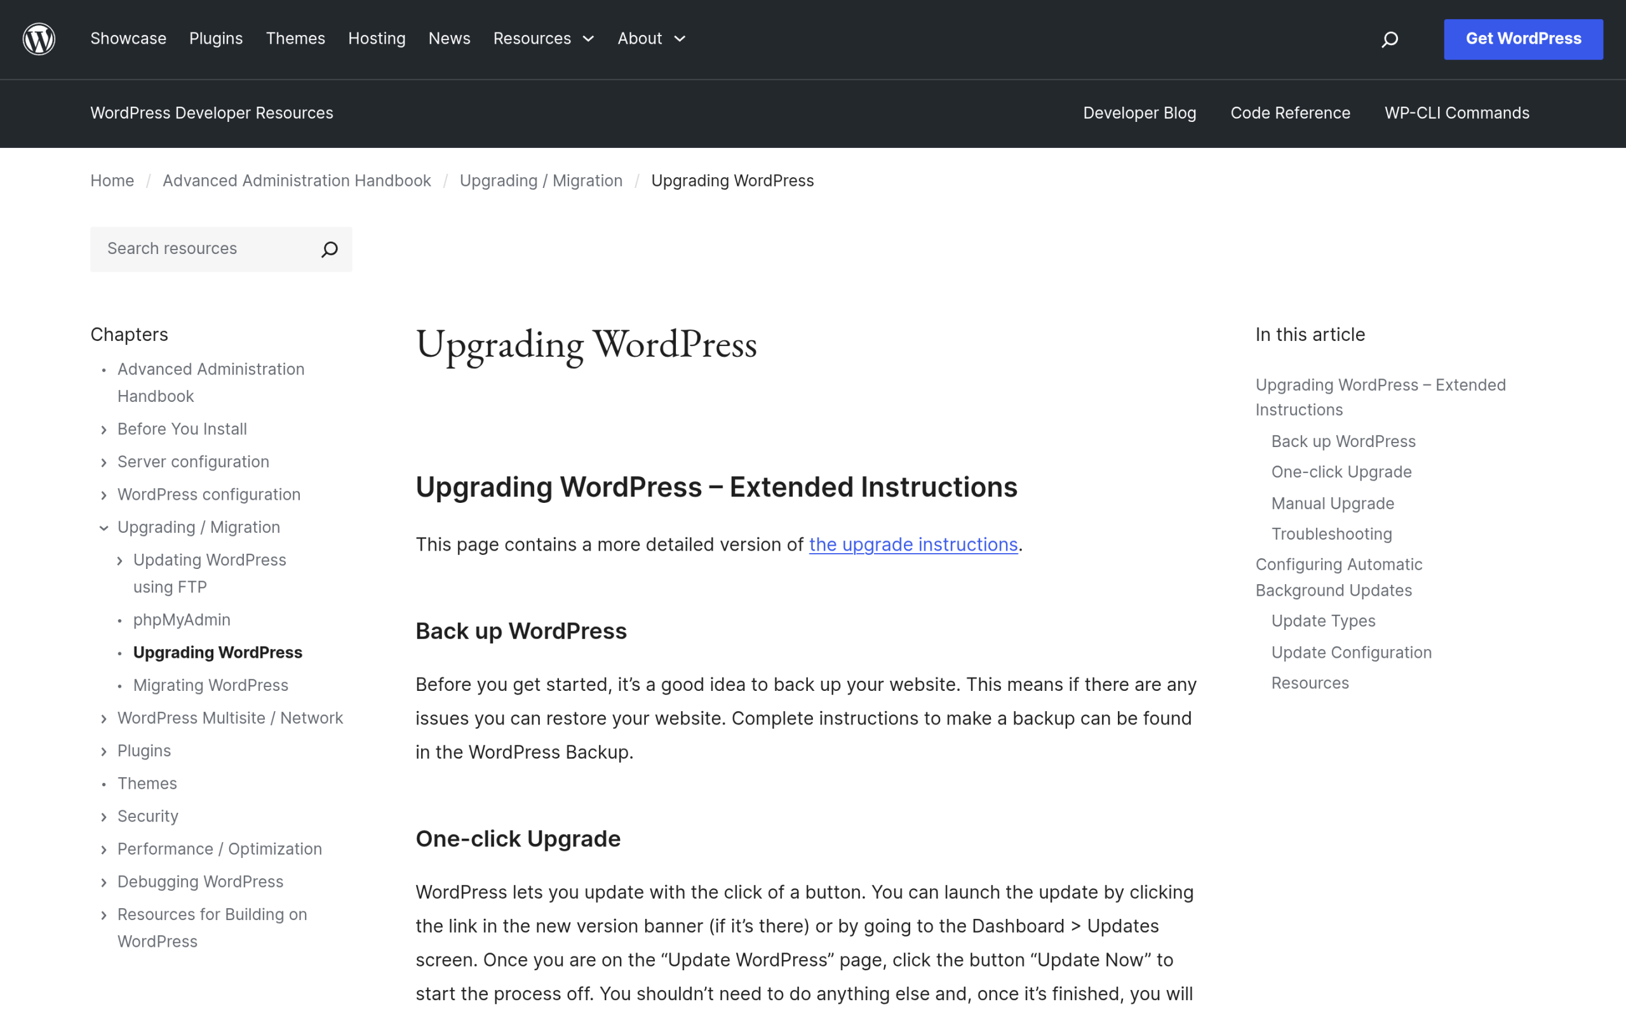
Task: Jump to Resources in article contents
Action: click(x=1310, y=683)
